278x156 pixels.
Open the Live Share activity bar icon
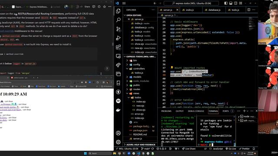[118, 65]
